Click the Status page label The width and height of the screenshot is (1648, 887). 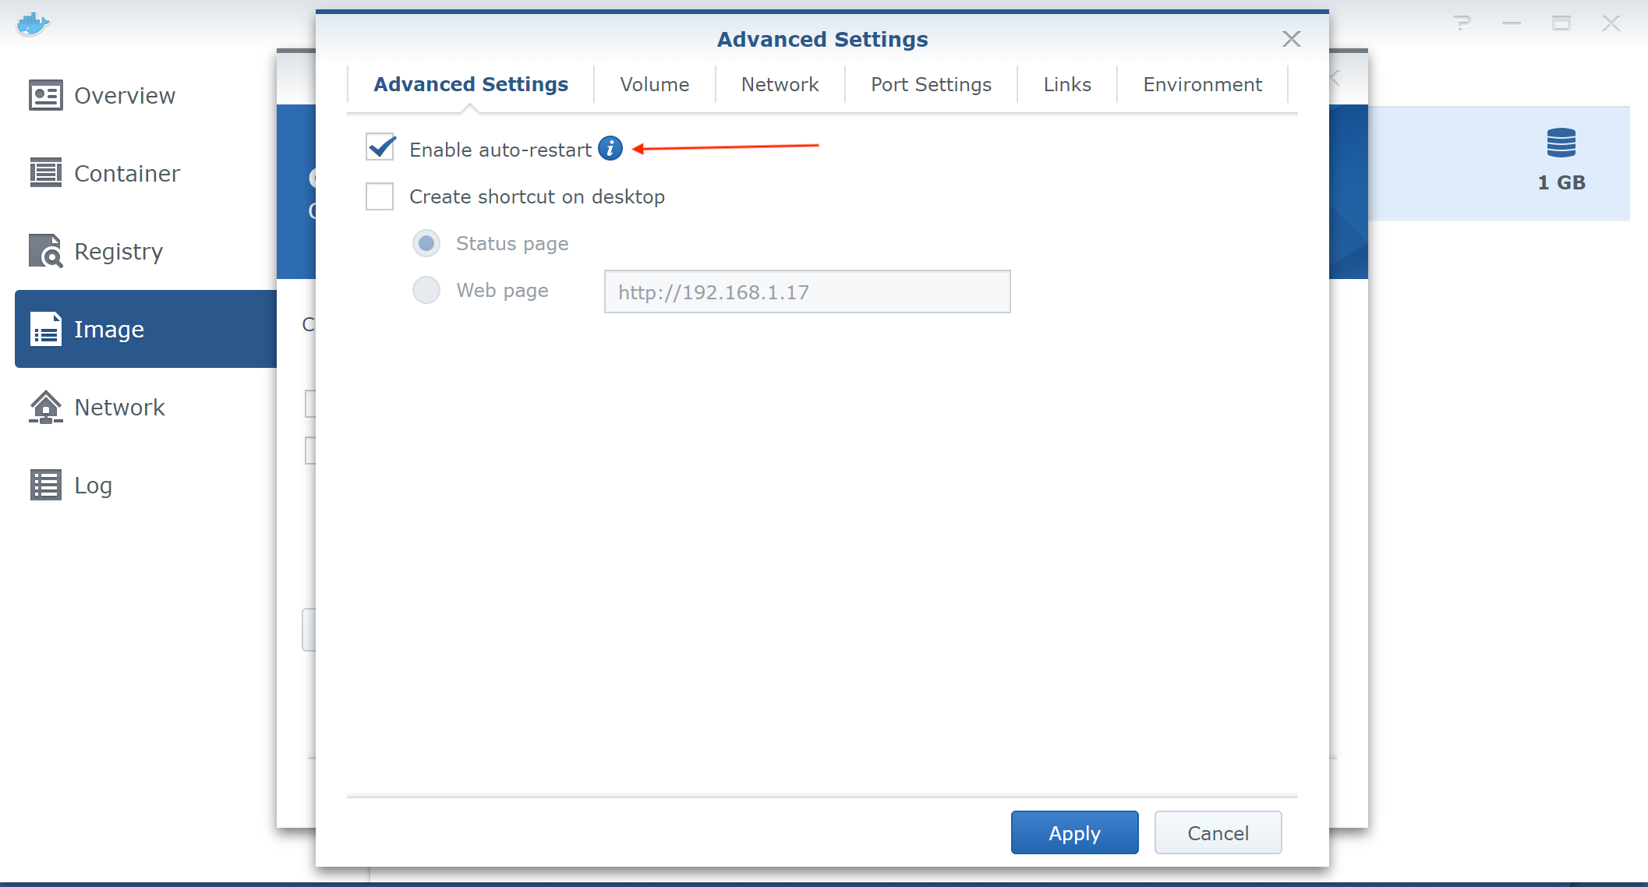coord(512,244)
